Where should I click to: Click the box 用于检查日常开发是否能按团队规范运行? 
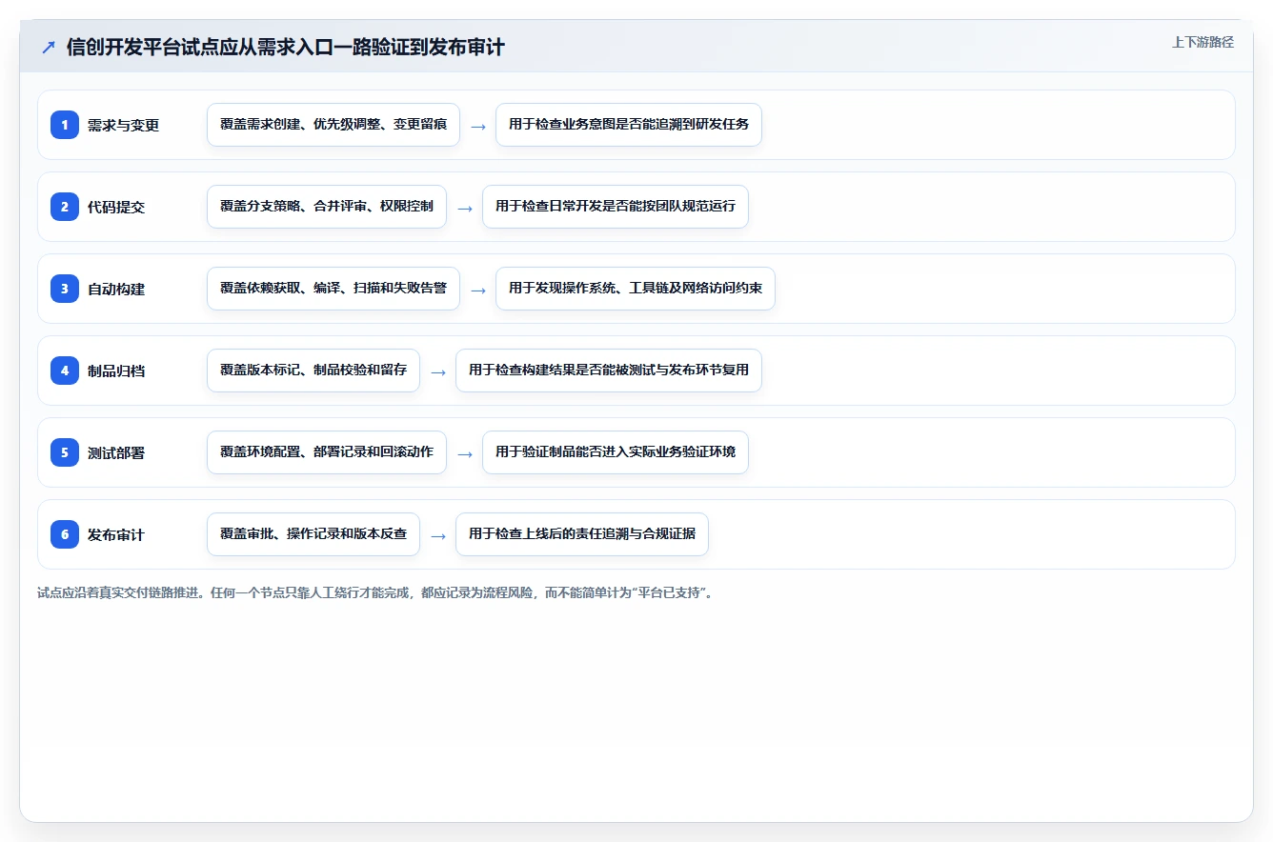616,207
